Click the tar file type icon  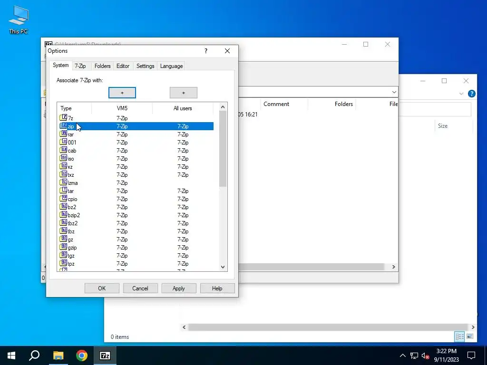[x=63, y=190]
